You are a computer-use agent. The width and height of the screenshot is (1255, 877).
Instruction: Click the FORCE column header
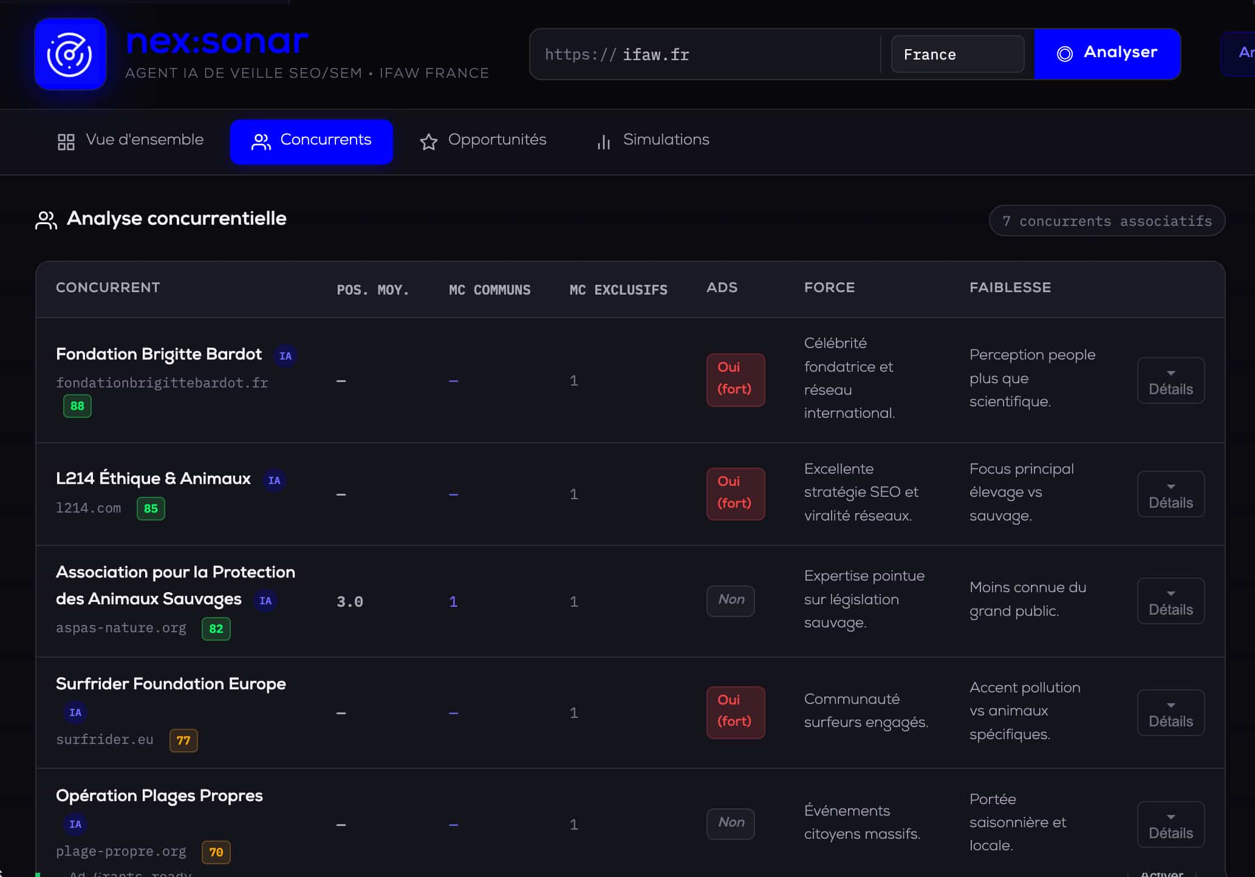coord(829,288)
